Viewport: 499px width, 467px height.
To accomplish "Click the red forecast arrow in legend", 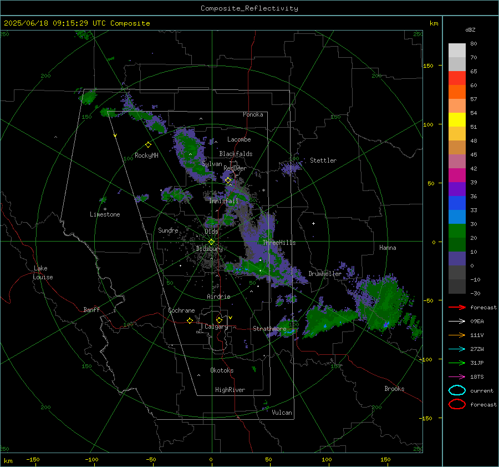I will [x=457, y=307].
